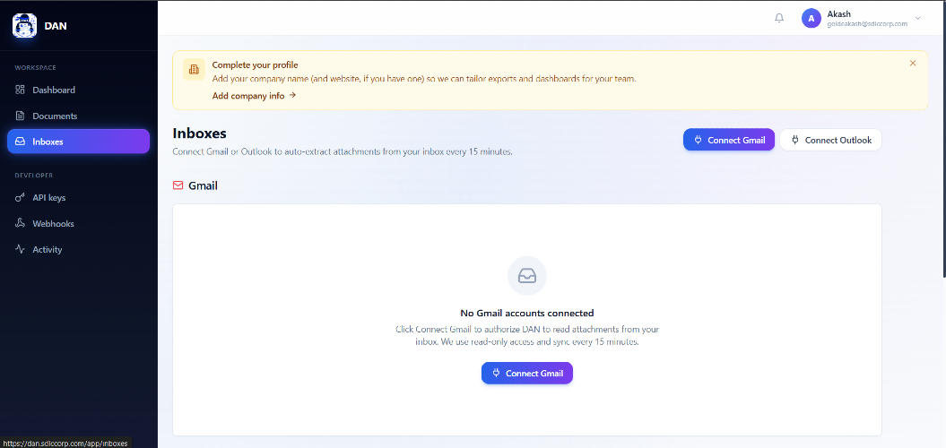
Task: Click the Dashboard grid icon
Action: pyautogui.click(x=20, y=90)
